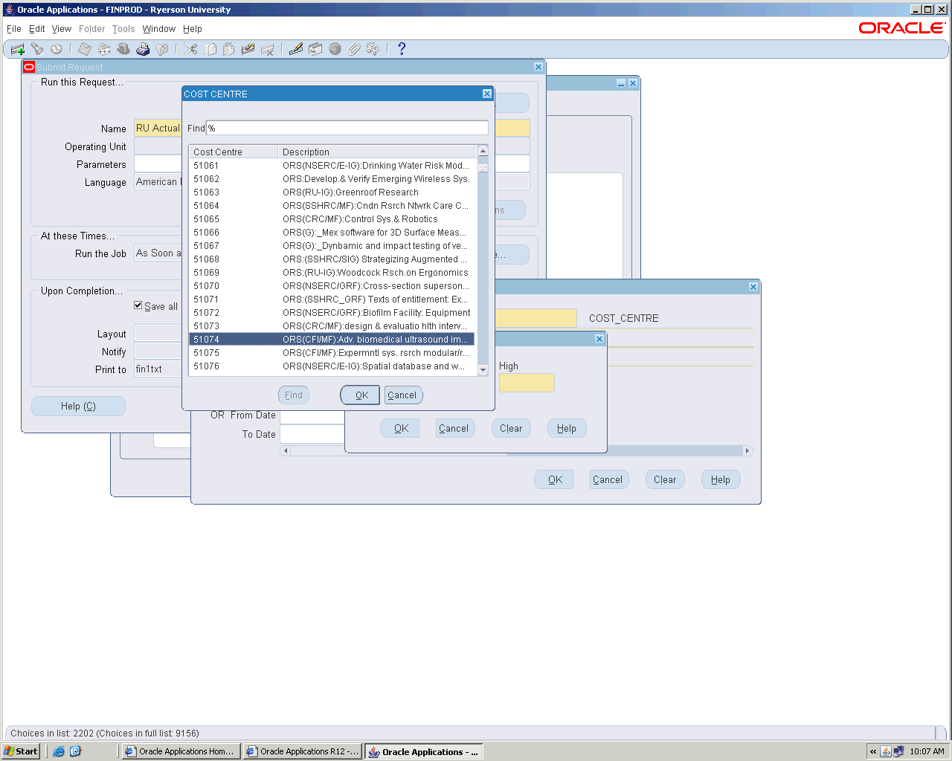Open Window Help question mark icon
Viewport: 952px width, 761px height.
pos(402,49)
